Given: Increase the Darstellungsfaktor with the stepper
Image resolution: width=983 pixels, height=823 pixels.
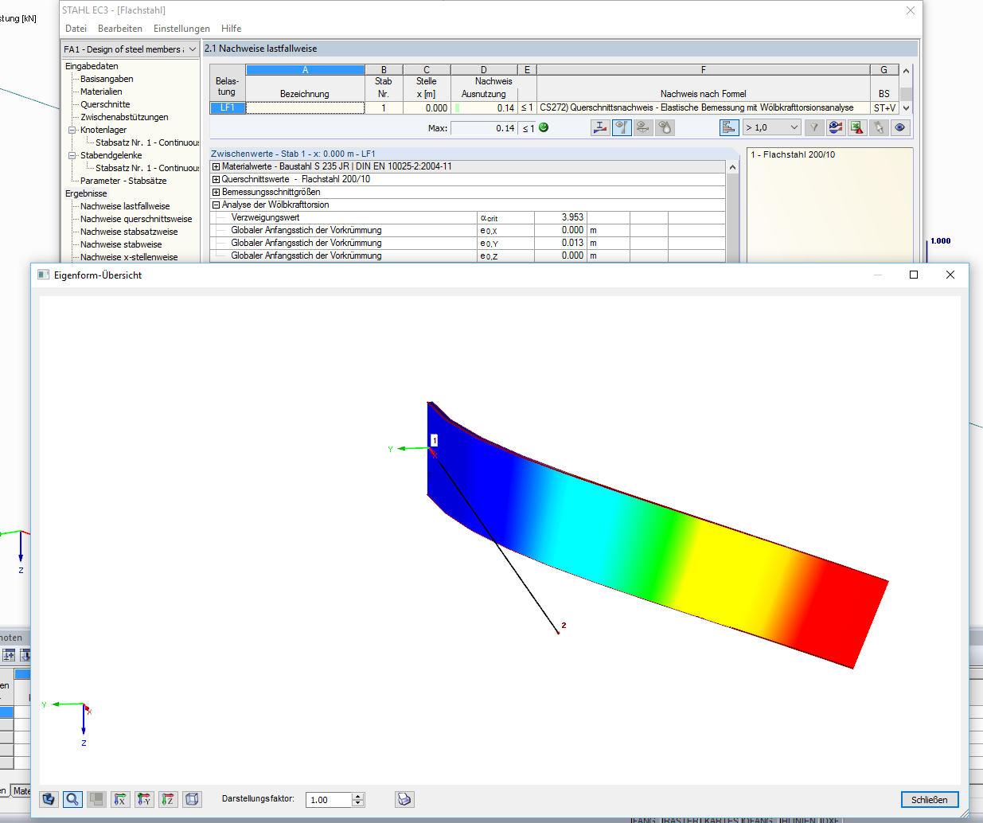Looking at the screenshot, I should pyautogui.click(x=358, y=796).
